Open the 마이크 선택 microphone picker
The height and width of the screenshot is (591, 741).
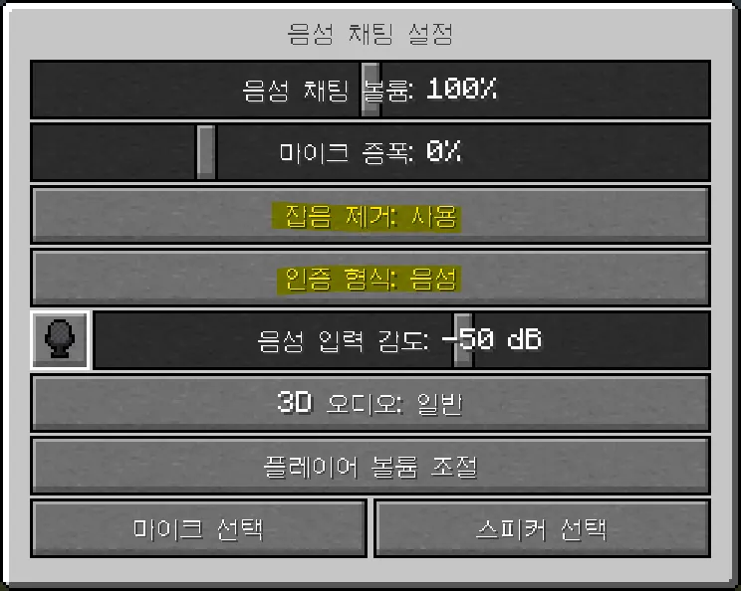198,528
